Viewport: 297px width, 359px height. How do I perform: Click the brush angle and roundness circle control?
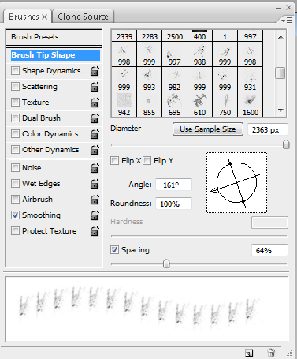coord(236,182)
